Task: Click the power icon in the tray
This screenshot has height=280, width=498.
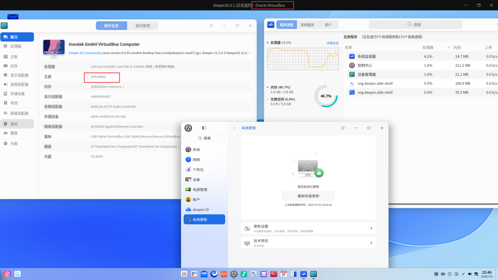Action: pyautogui.click(x=450, y=274)
